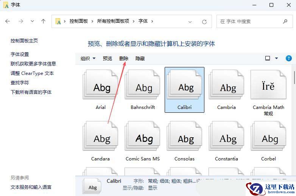
Task: Click the 在 字体 中搜索 search box
Action: [254, 21]
